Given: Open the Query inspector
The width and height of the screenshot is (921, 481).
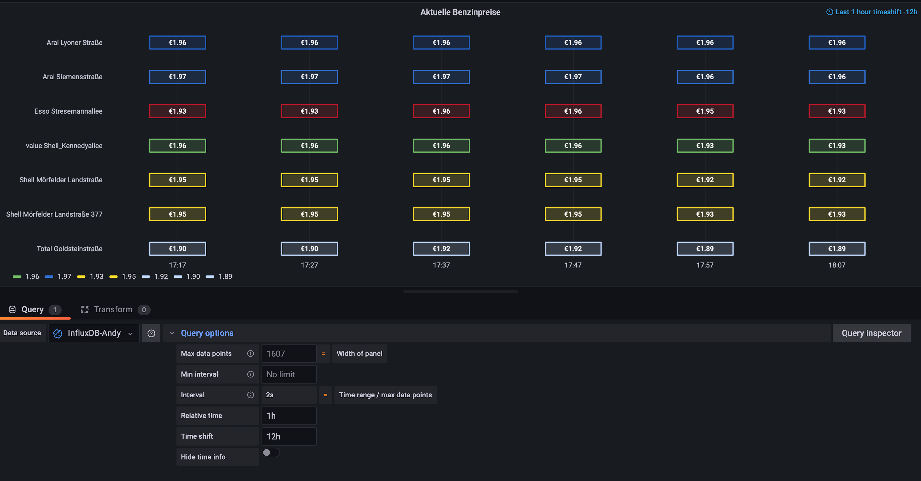Looking at the screenshot, I should pos(871,333).
